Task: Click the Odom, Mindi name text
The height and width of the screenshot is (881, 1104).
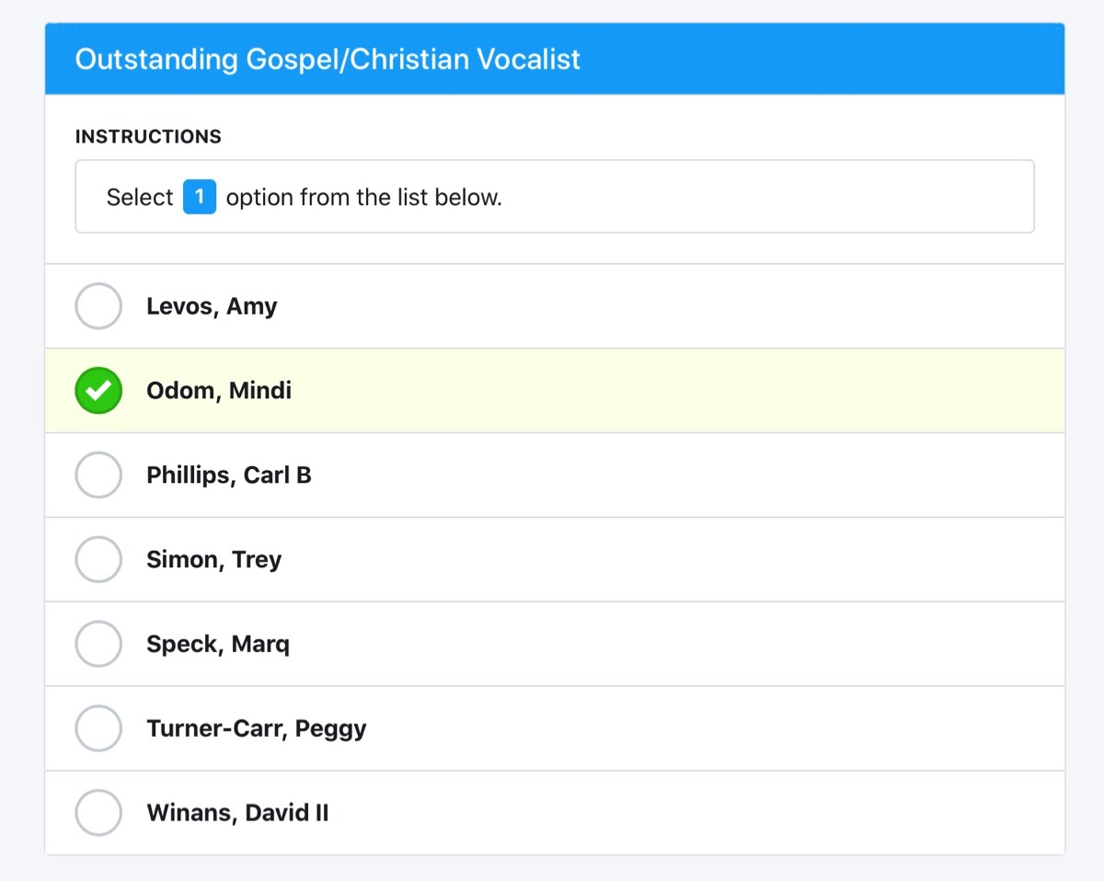Action: click(219, 391)
